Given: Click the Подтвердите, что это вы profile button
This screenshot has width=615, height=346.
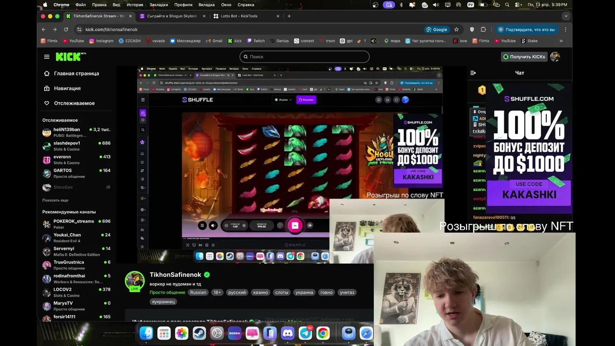Looking at the screenshot, I should pos(527,29).
